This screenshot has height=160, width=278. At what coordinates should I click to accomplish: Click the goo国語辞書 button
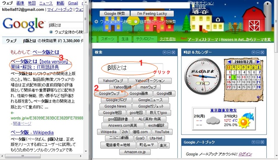coord(118,119)
